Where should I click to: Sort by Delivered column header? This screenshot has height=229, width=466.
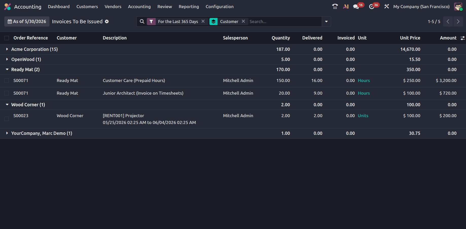click(312, 38)
